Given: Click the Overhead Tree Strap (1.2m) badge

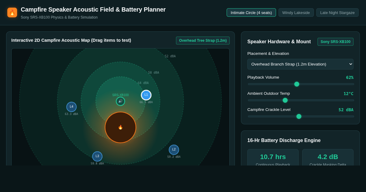Looking at the screenshot, I should click(x=203, y=41).
